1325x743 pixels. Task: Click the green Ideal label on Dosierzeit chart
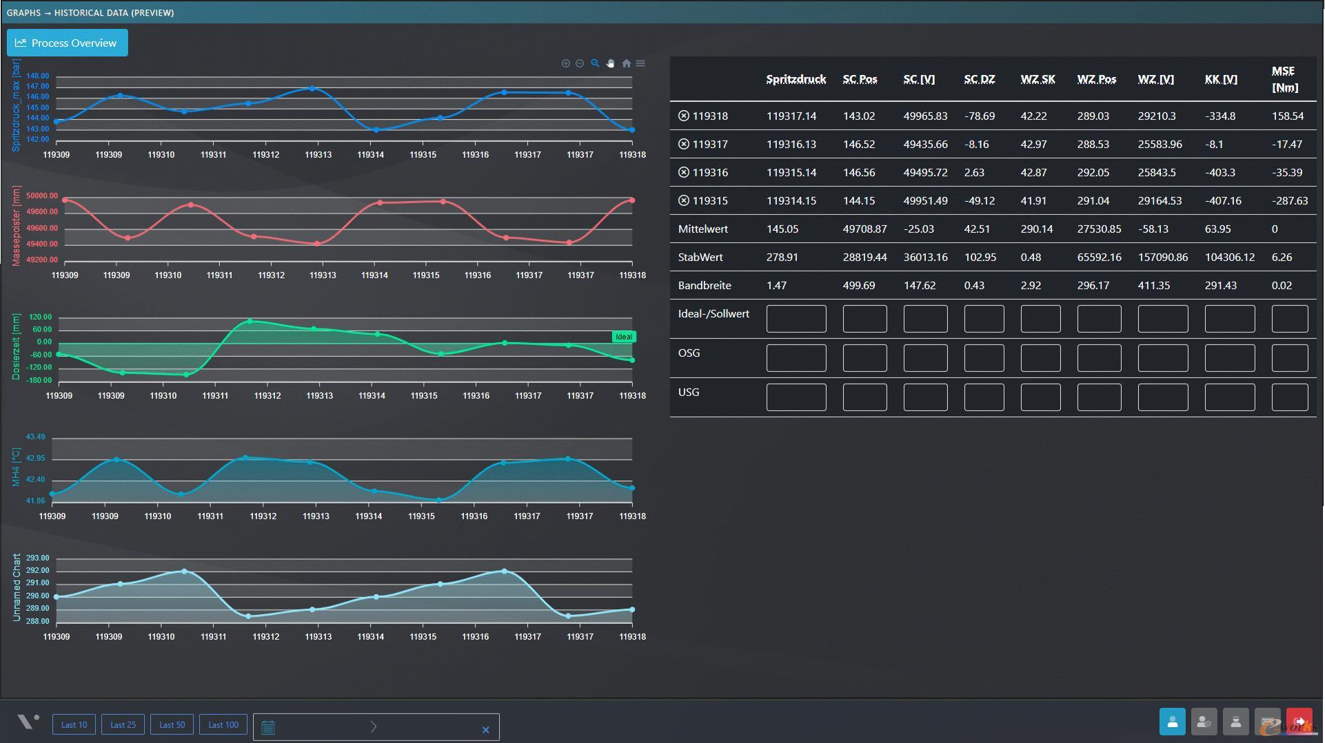click(x=623, y=337)
